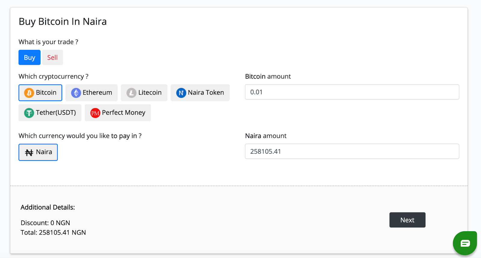Switch trade type to Sell
Screen dimensions: 481x258
tap(52, 57)
